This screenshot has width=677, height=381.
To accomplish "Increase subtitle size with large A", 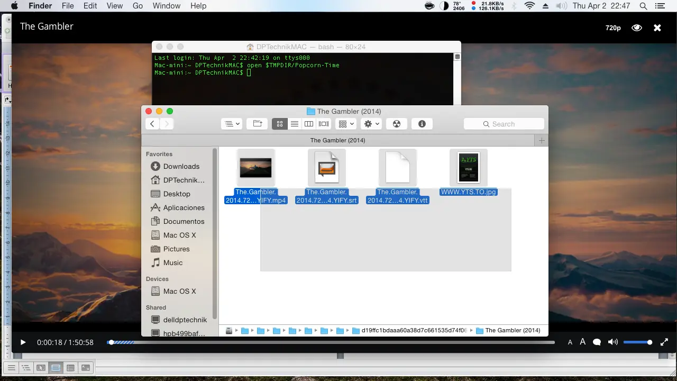I will click(583, 342).
